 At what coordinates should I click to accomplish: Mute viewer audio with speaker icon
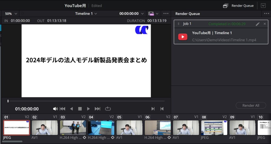pos(55,109)
